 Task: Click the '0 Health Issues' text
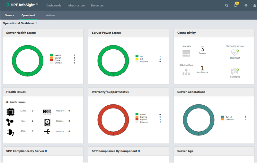click(x=16, y=102)
